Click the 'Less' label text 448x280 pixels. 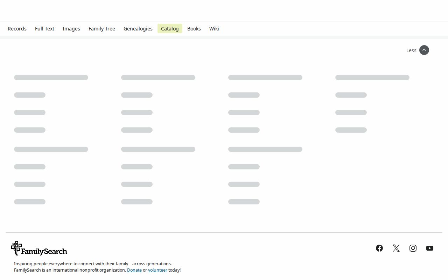click(411, 50)
